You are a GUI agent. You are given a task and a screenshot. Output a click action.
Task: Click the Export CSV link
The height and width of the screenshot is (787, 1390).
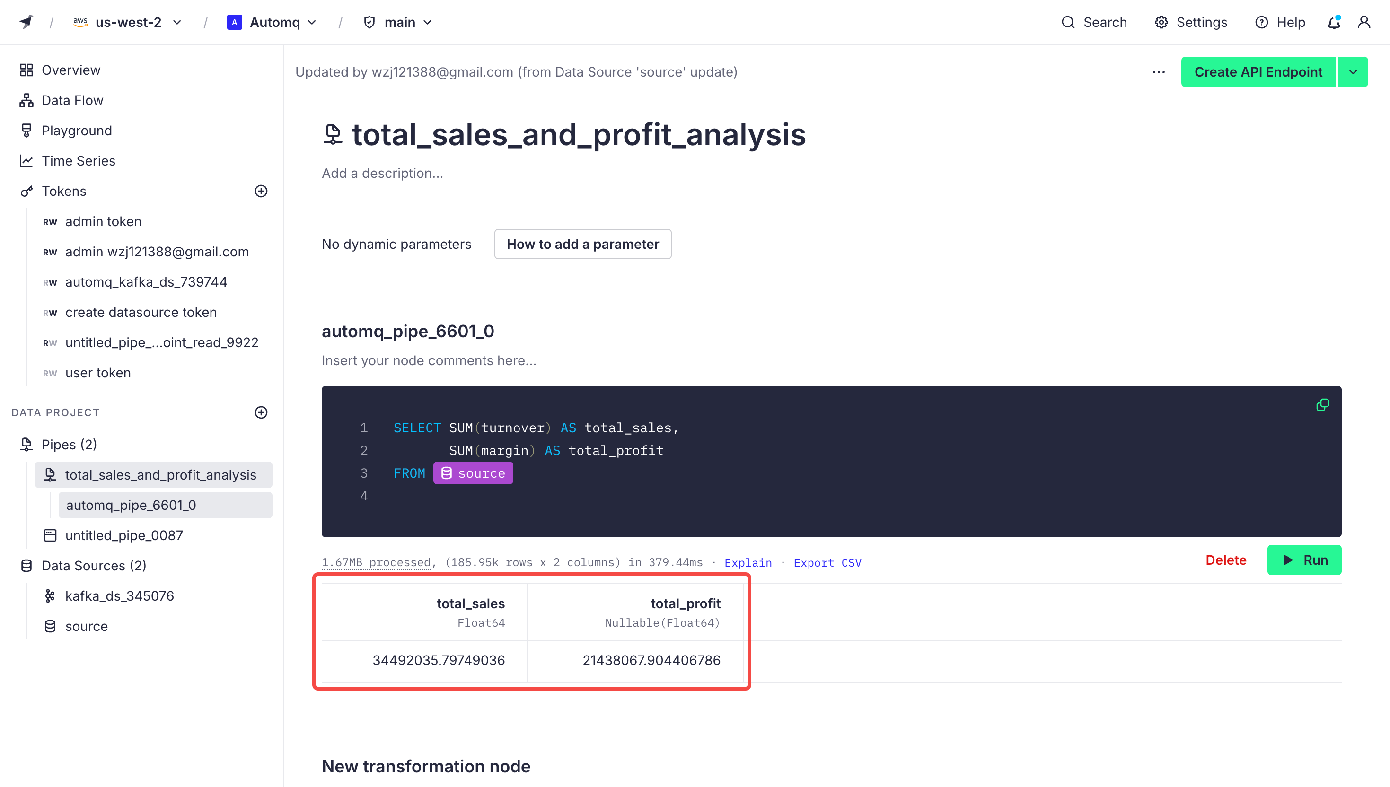827,563
